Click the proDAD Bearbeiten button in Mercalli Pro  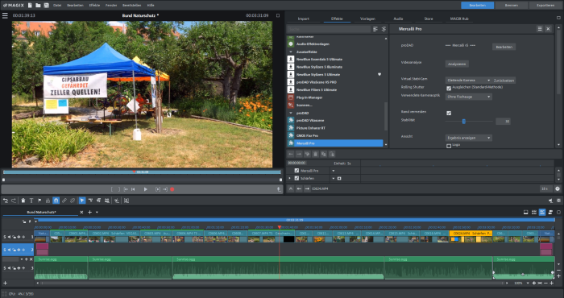pyautogui.click(x=504, y=47)
